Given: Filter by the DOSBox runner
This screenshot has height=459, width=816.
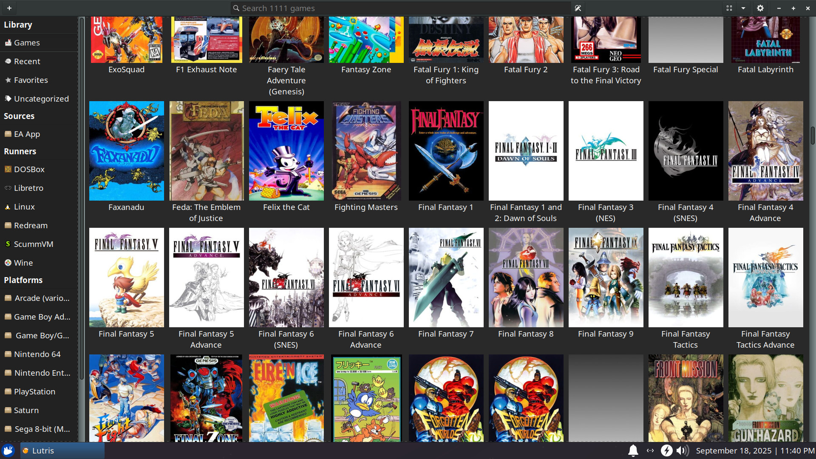Looking at the screenshot, I should (x=29, y=169).
